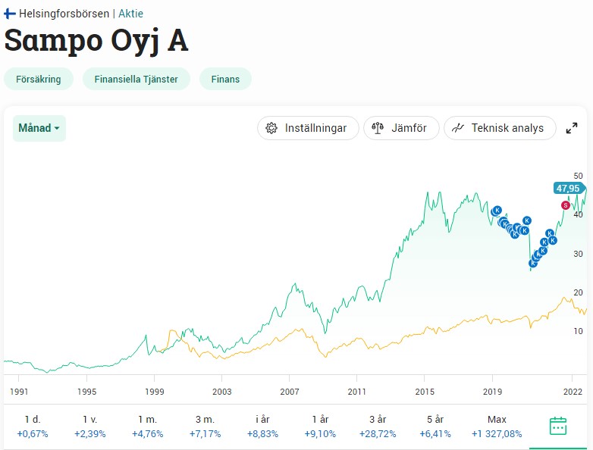
Task: Open the Försäkring category tag
Action: [39, 79]
